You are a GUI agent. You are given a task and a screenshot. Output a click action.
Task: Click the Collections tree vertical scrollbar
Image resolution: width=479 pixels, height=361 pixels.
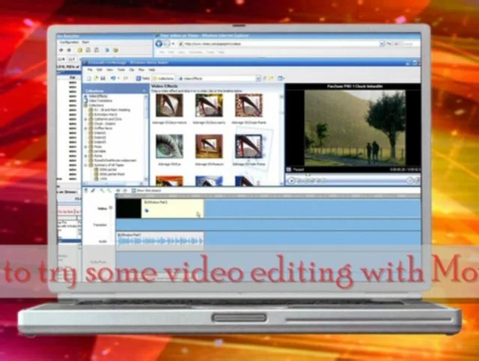point(146,138)
